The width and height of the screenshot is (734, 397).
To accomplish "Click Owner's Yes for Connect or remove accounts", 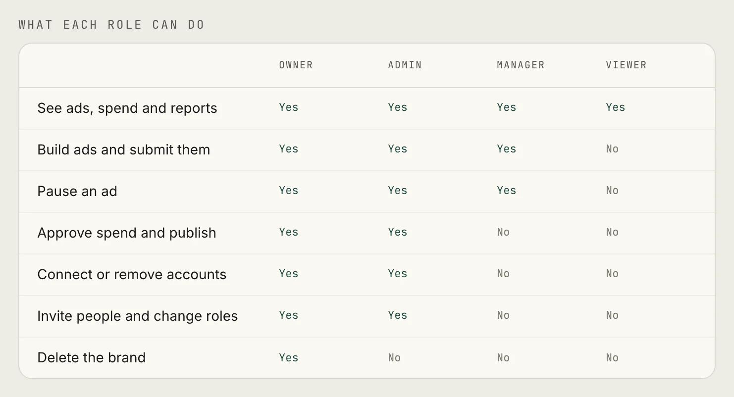I will click(289, 274).
